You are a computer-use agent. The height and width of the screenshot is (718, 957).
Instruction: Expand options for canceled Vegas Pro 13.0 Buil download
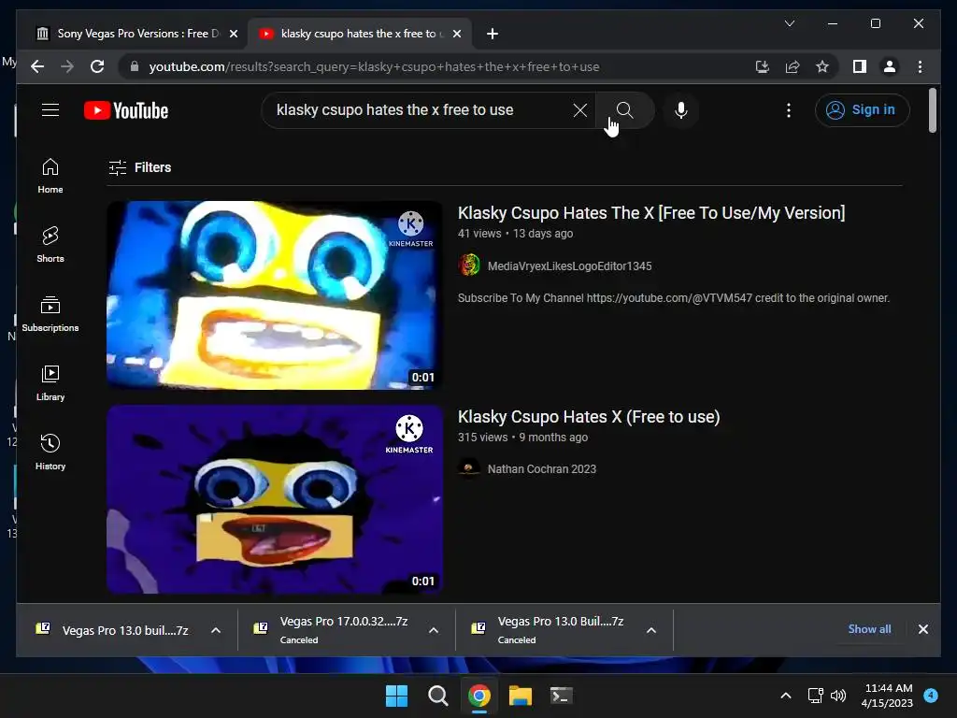click(x=651, y=630)
